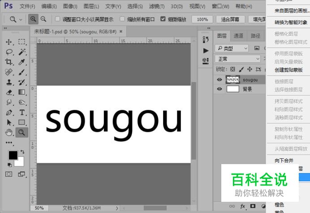This screenshot has width=310, height=213.
Task: Open the extra tools ellipsis menu
Action: click(9, 143)
